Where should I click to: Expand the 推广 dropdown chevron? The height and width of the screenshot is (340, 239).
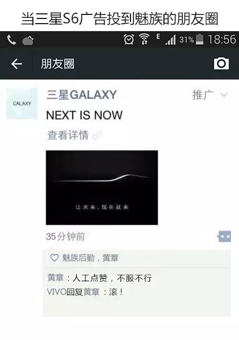point(224,95)
